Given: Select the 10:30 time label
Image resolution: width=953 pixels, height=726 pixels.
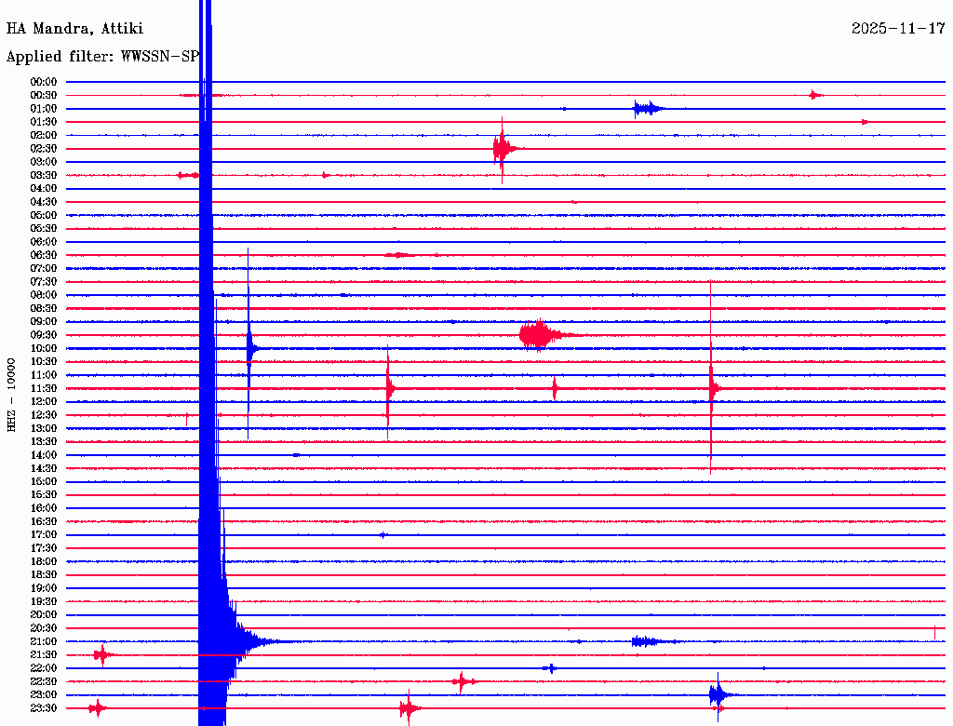Looking at the screenshot, I should click(x=44, y=362).
